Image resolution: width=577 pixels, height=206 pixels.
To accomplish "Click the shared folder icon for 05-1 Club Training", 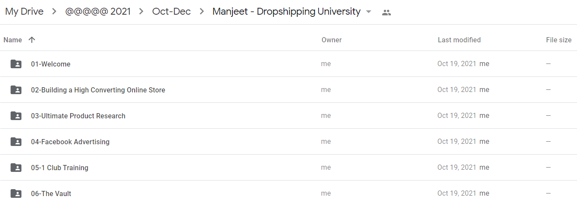I will point(16,168).
